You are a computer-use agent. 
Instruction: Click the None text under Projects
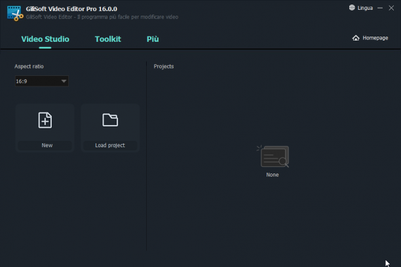pos(273,175)
